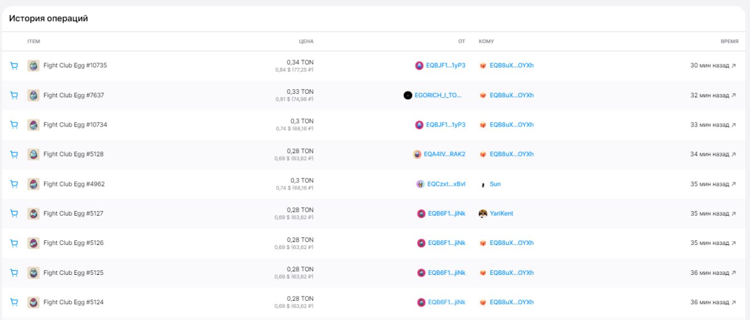Click YariKent's avatar icon
The image size is (750, 320).
(x=483, y=213)
